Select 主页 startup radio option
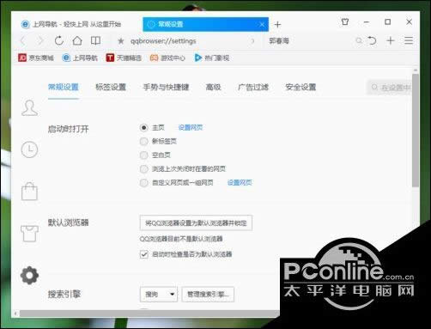 tap(143, 128)
